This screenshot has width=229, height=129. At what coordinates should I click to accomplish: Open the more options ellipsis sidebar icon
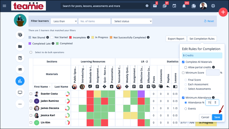20,104
